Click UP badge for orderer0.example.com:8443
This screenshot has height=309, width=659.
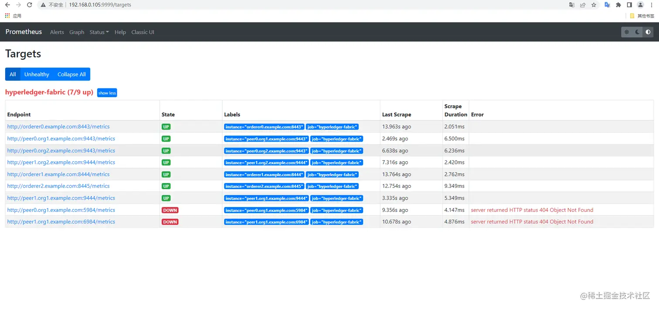click(166, 127)
